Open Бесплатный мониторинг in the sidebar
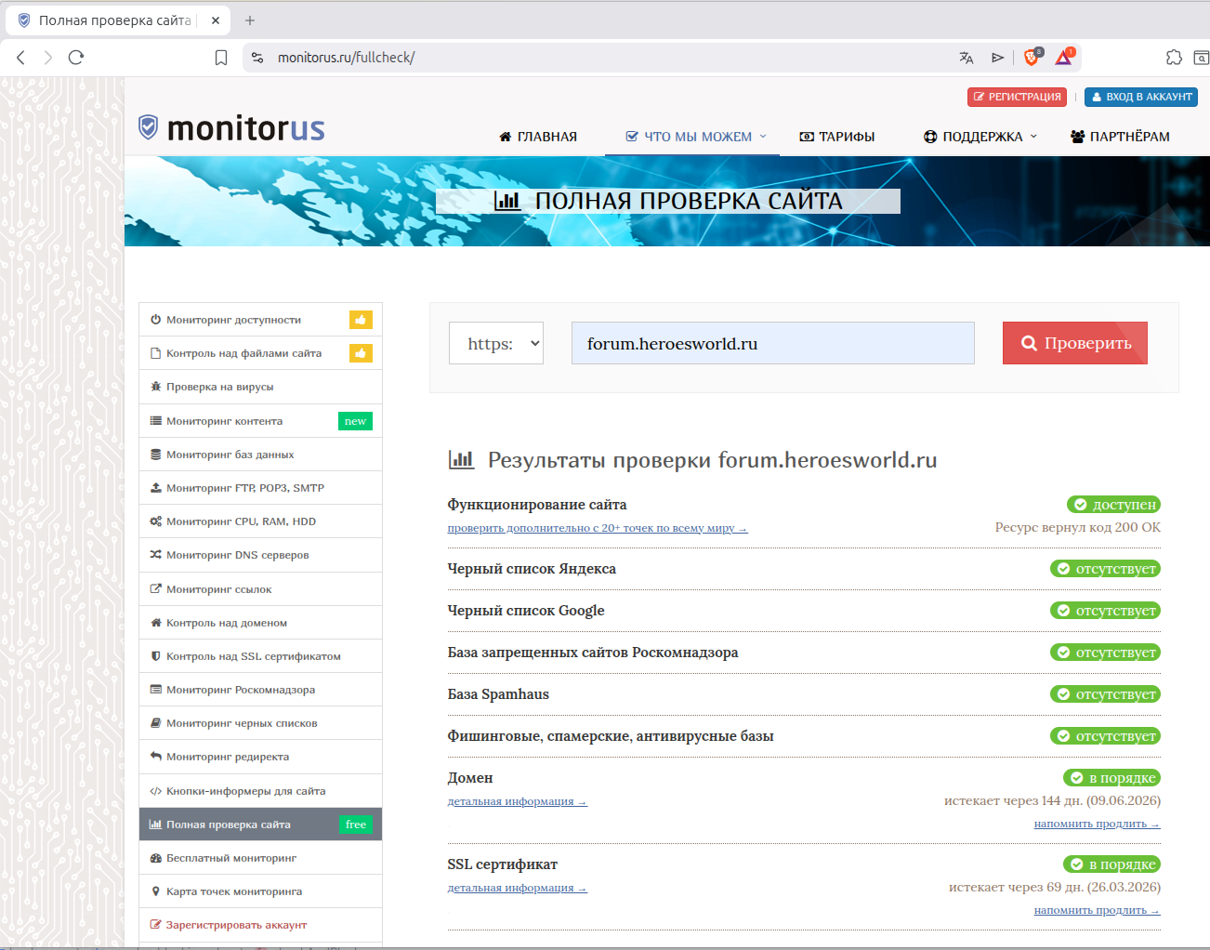This screenshot has width=1210, height=950. [260, 858]
